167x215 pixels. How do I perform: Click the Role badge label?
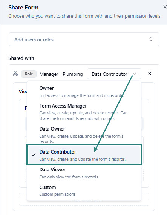pyautogui.click(x=29, y=74)
